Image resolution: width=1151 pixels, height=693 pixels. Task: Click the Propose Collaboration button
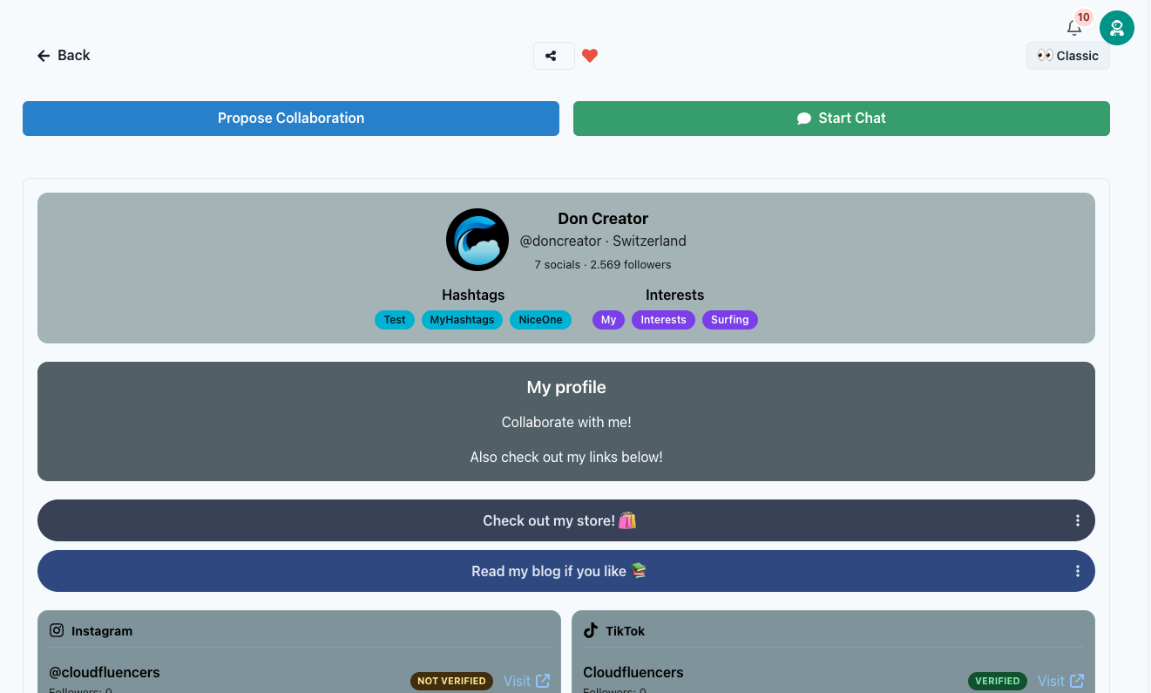point(291,119)
